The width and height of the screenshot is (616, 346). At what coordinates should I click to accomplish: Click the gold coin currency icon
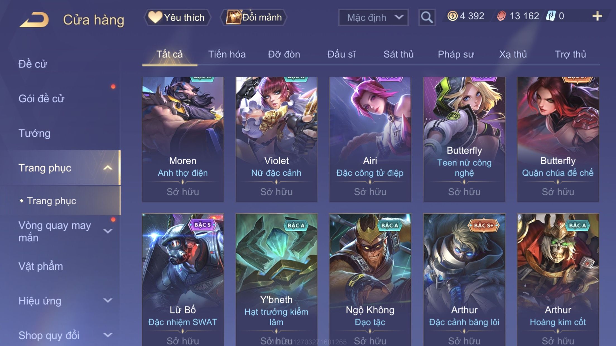click(x=452, y=16)
